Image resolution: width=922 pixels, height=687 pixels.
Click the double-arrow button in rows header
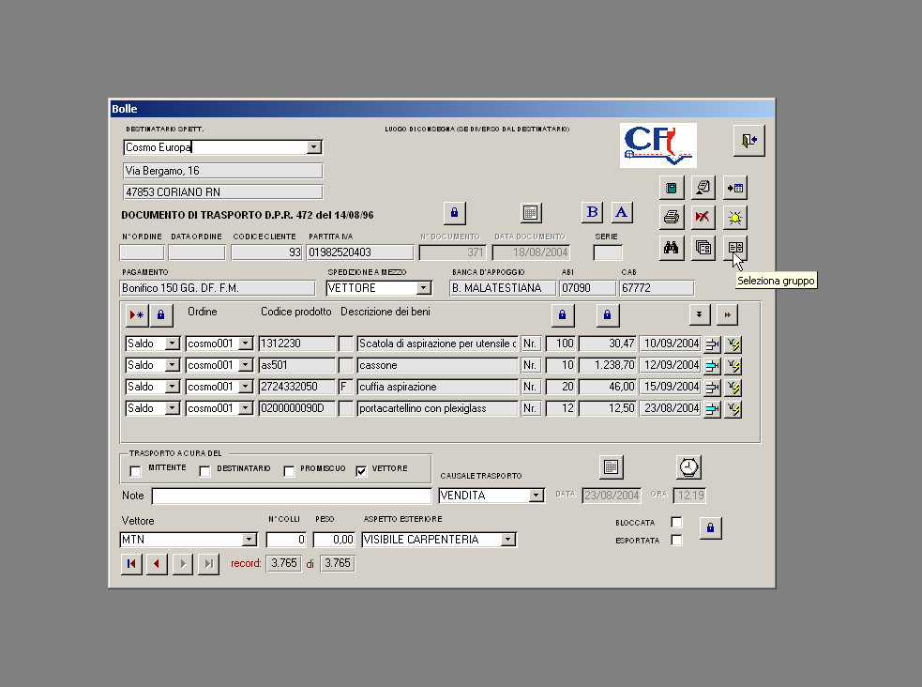[x=727, y=314]
